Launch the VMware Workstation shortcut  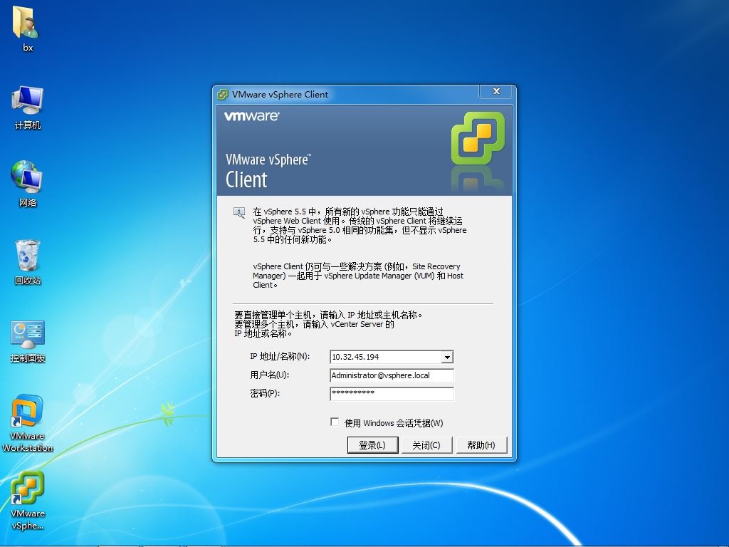(28, 423)
